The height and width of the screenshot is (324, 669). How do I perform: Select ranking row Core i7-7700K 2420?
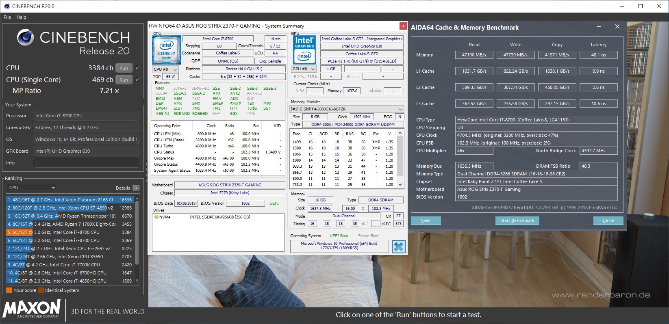70,265
